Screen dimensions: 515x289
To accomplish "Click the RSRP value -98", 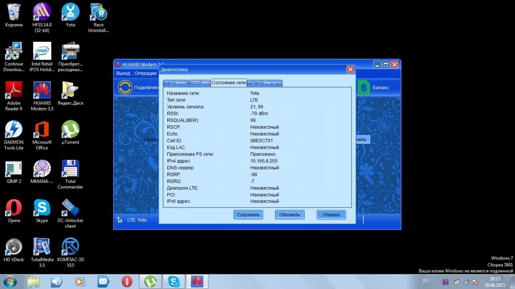I will tap(253, 175).
